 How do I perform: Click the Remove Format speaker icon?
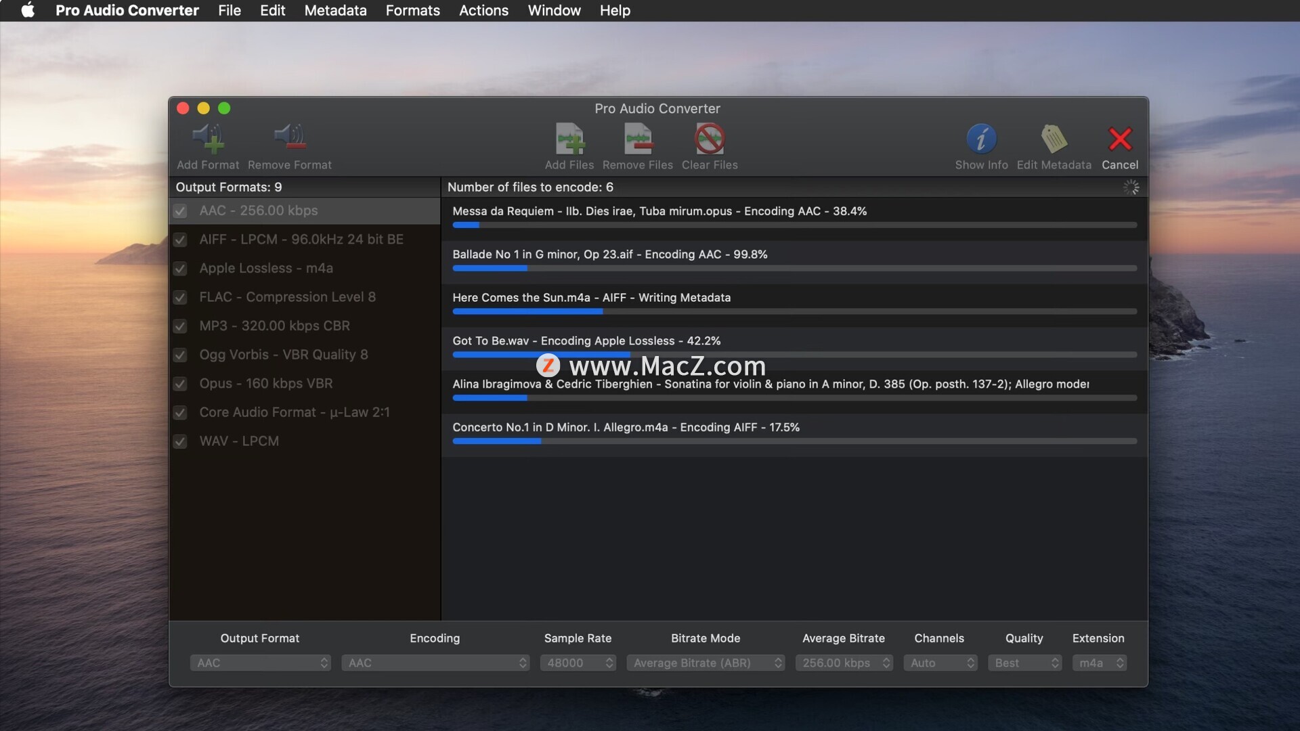290,137
